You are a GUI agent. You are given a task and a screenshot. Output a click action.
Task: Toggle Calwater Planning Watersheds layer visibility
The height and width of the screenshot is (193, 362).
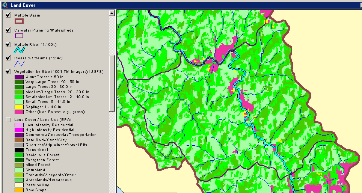click(8, 30)
